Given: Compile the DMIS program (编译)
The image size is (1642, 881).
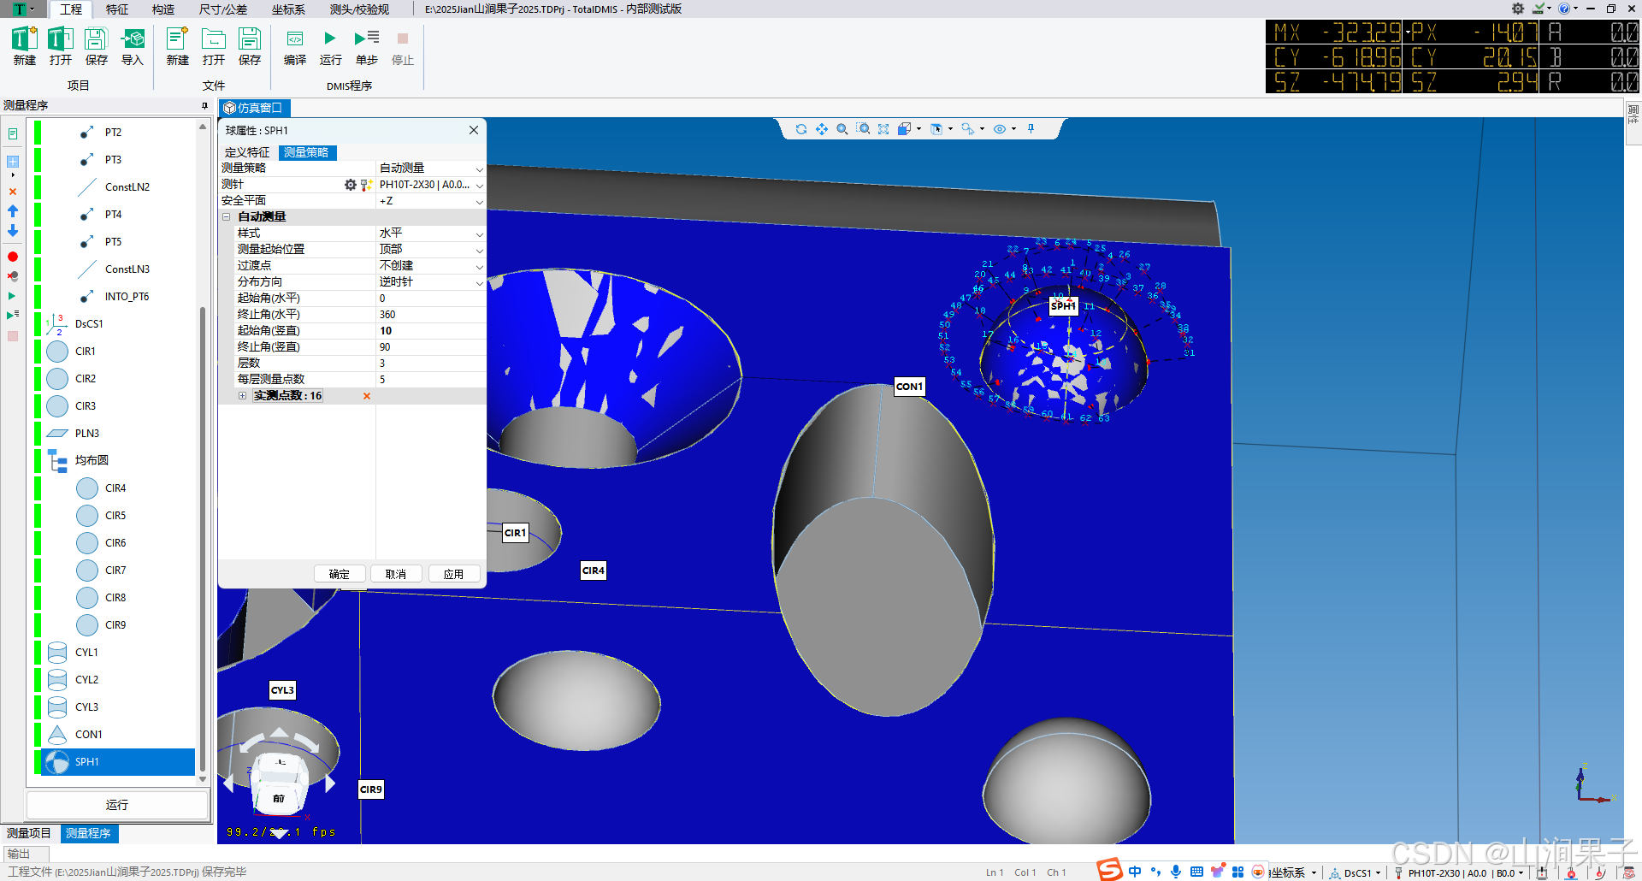Looking at the screenshot, I should point(294,46).
